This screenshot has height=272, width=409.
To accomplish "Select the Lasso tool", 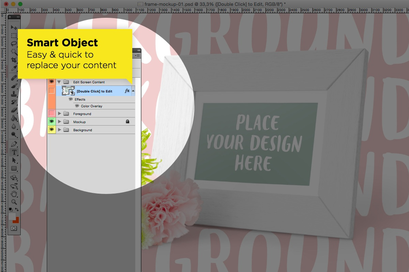I will pos(14,44).
